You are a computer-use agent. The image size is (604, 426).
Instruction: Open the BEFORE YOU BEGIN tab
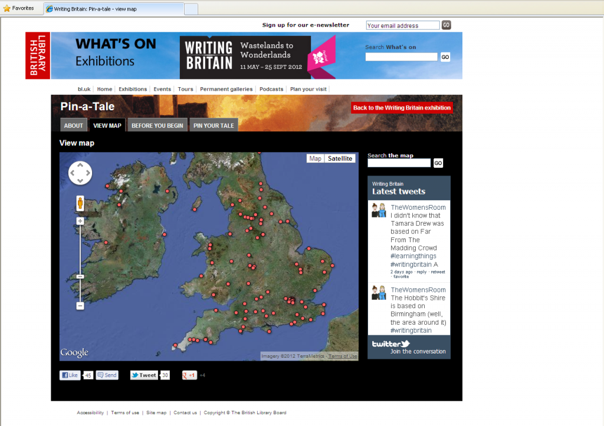(157, 126)
